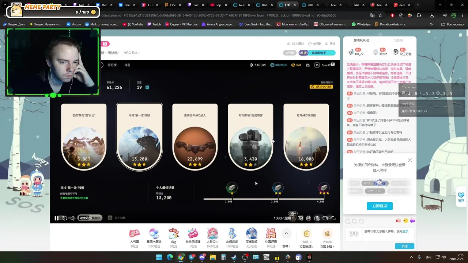468x263 pixels.
Task: Click the 发送 send button
Action: 404,246
